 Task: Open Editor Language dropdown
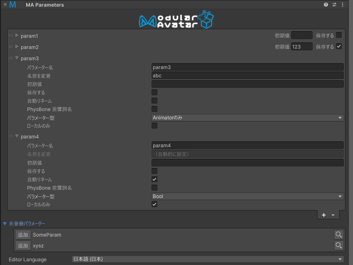coord(208,259)
